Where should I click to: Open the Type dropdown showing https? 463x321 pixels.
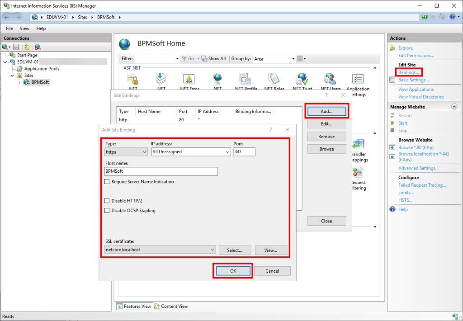point(126,152)
